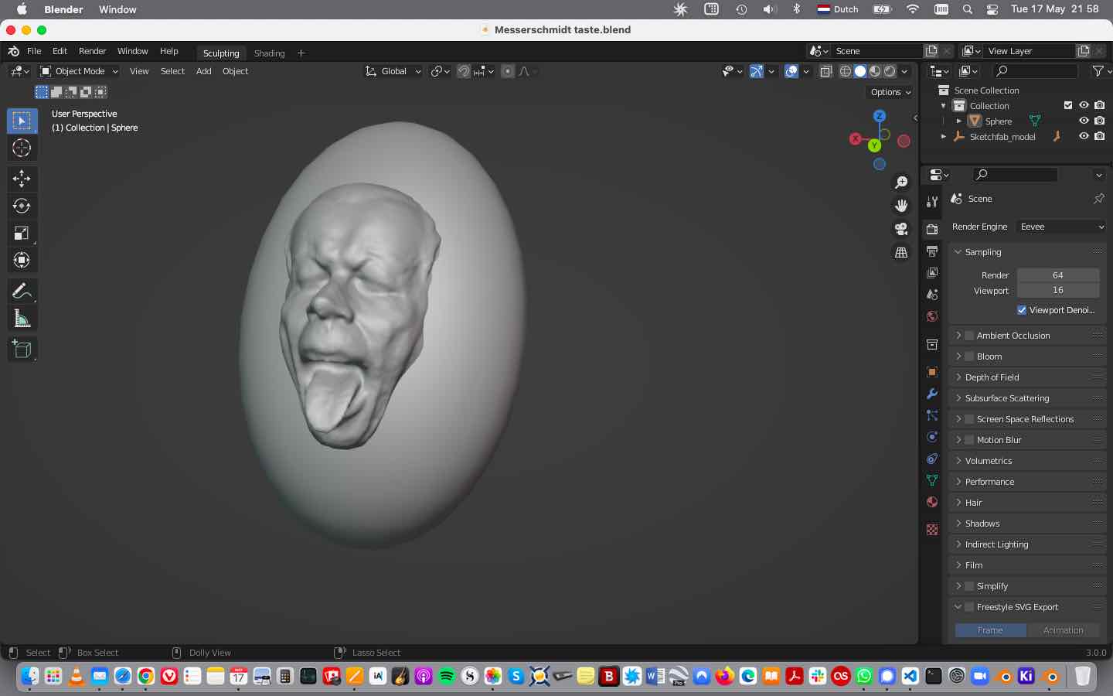Open the Object properties tab

point(932,372)
